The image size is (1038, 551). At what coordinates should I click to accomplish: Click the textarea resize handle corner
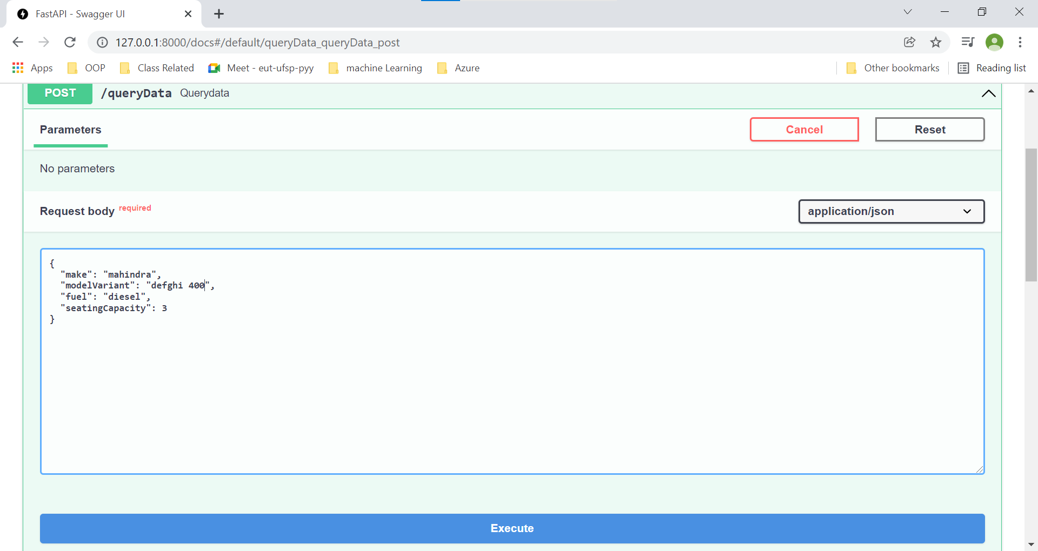pos(980,469)
